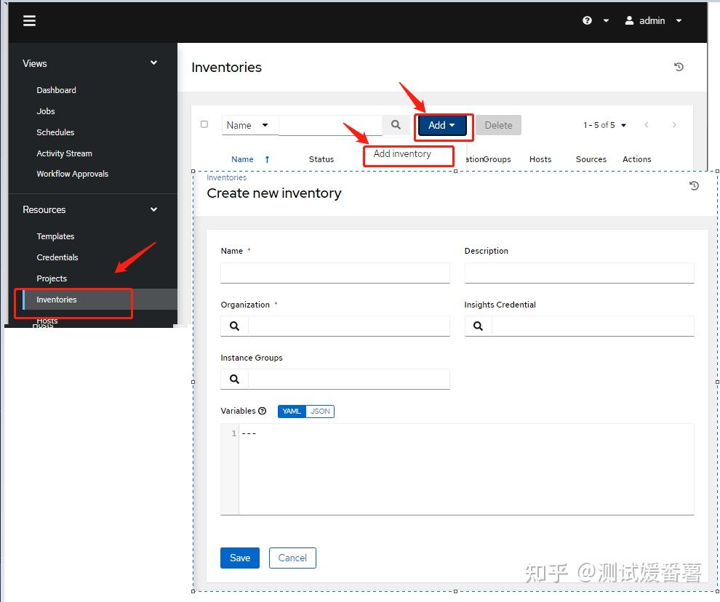Open the Insights Credential search lookup

tap(478, 326)
